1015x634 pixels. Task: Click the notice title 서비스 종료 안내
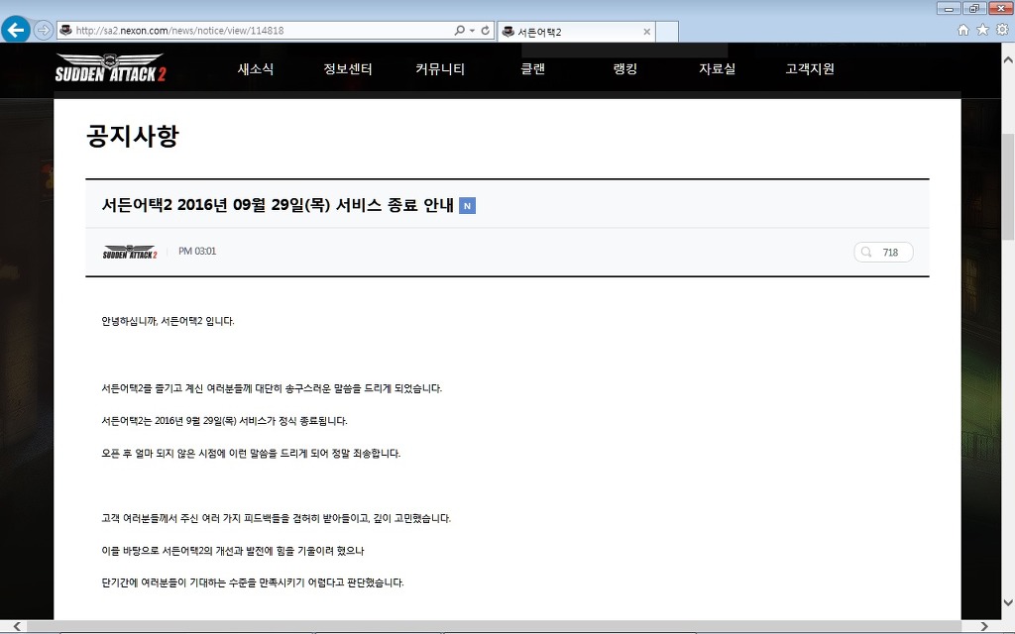[x=278, y=205]
